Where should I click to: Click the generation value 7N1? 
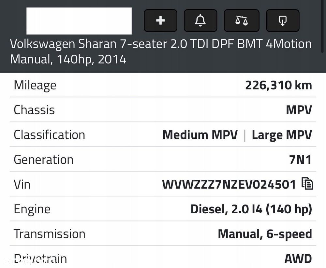coord(301,160)
